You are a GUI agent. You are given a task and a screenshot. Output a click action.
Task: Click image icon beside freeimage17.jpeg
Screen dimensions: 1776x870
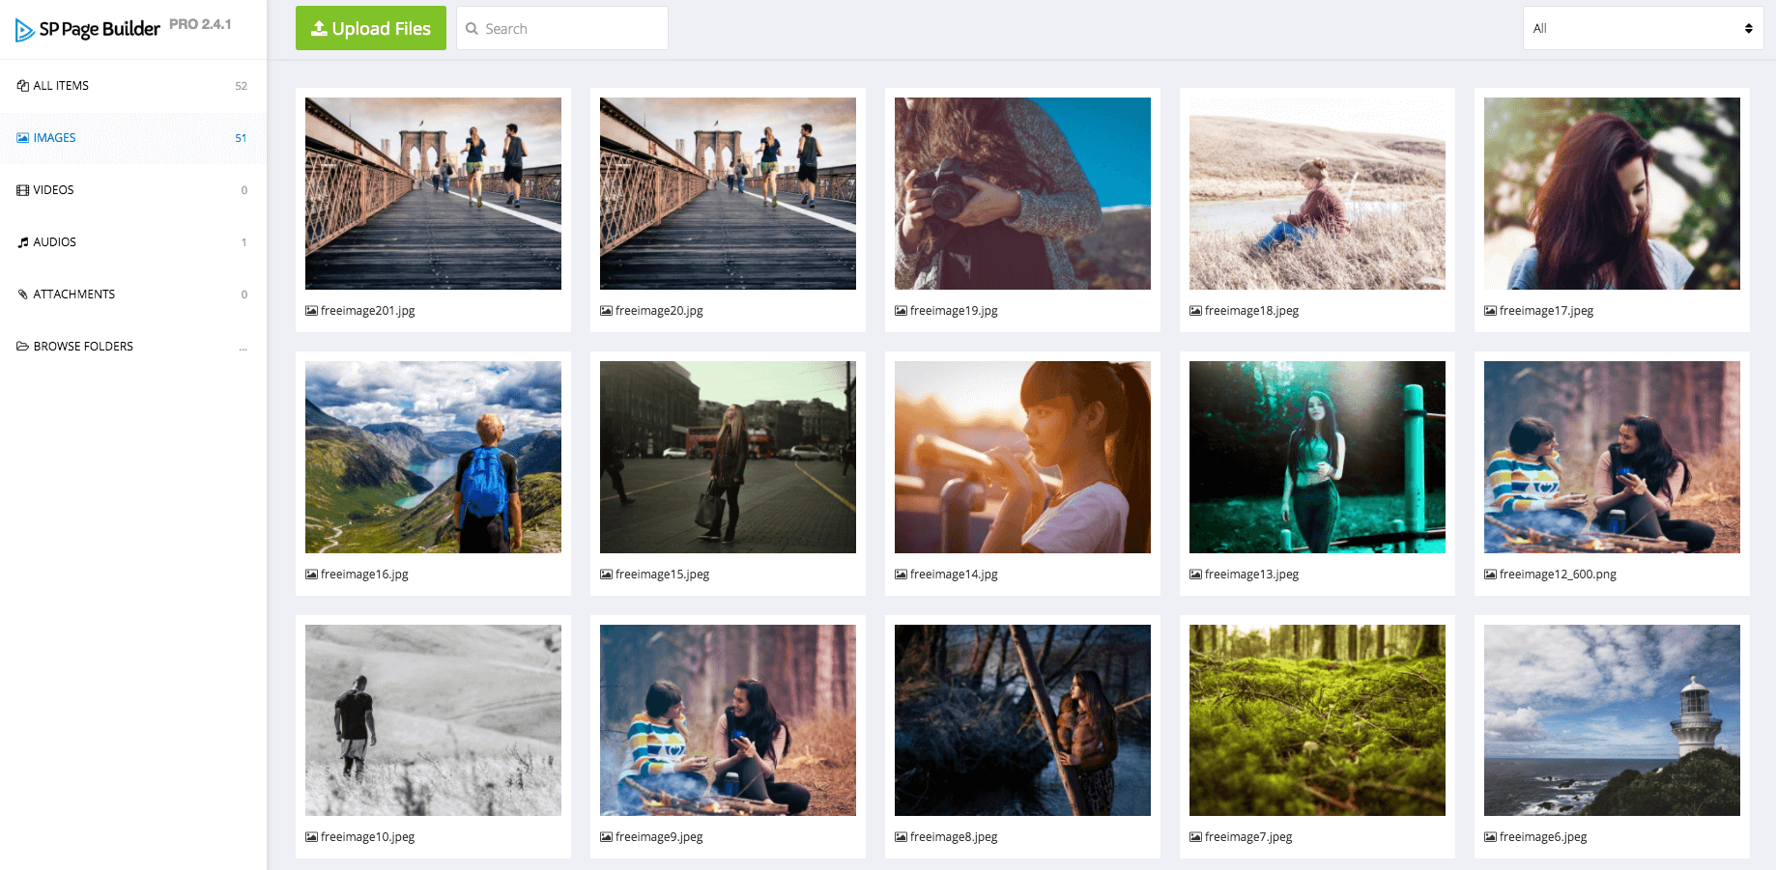tap(1490, 311)
